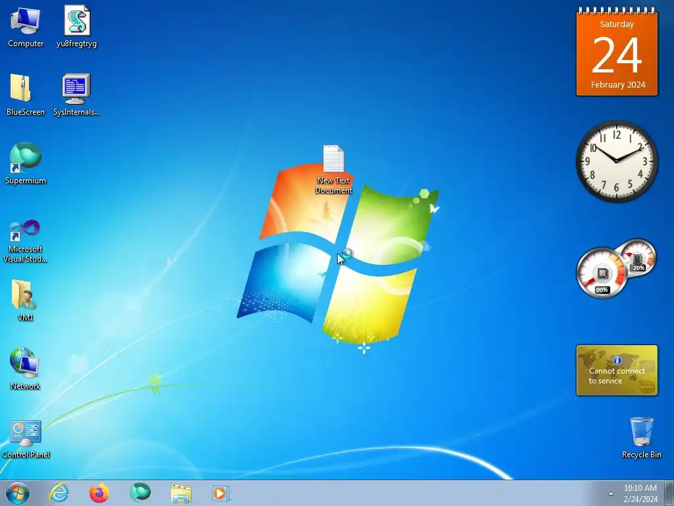
Task: Click the 'February 2024' text on calendar gadget
Action: point(617,85)
